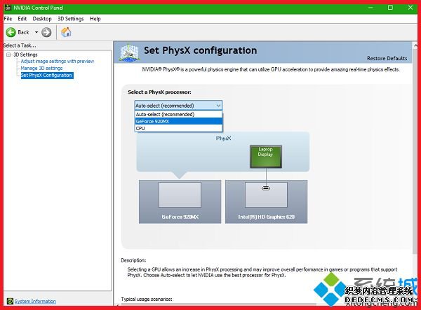
Task: Open the Desktop menu
Action: tap(42, 19)
